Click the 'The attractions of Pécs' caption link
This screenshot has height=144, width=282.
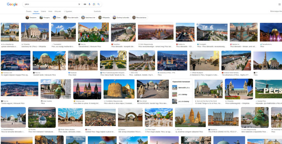coord(236,75)
